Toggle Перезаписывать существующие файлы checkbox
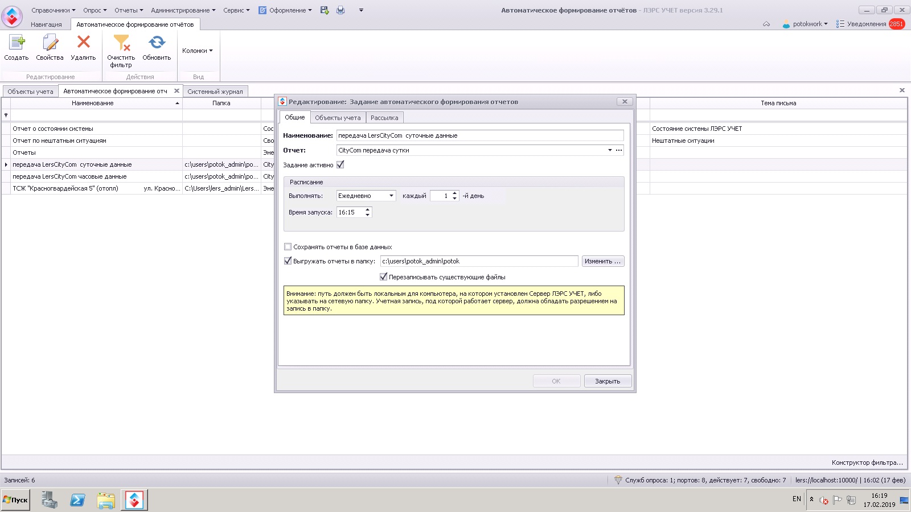This screenshot has width=911, height=512. pos(383,277)
